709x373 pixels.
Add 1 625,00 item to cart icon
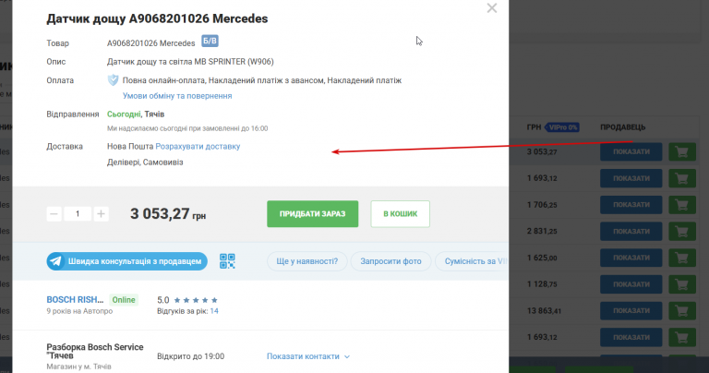coord(682,258)
